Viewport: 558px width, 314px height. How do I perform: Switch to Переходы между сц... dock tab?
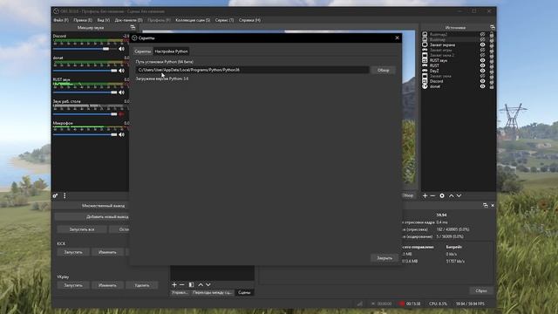pos(212,293)
